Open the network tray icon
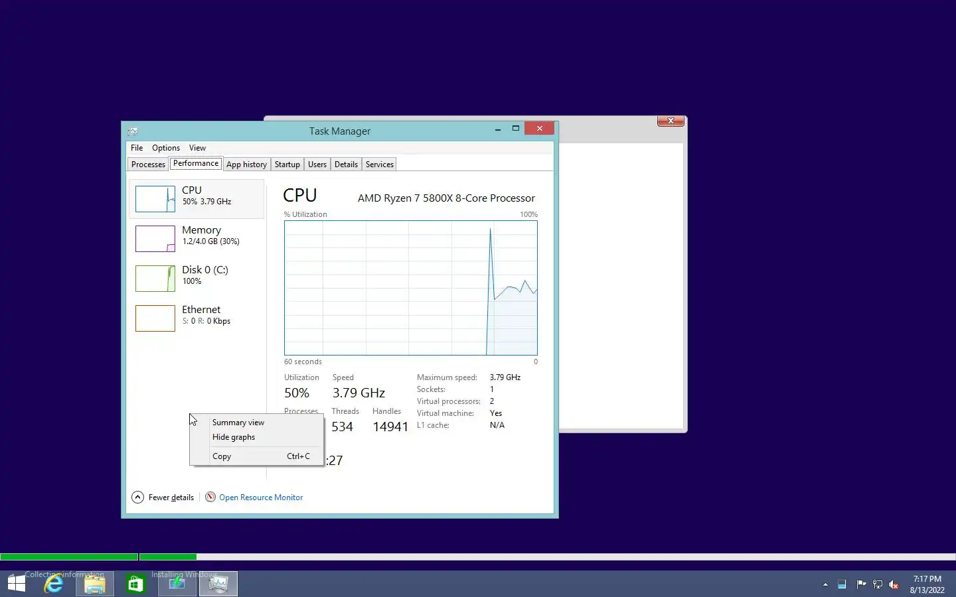Screen dimensions: 956x597 pyautogui.click(x=878, y=584)
